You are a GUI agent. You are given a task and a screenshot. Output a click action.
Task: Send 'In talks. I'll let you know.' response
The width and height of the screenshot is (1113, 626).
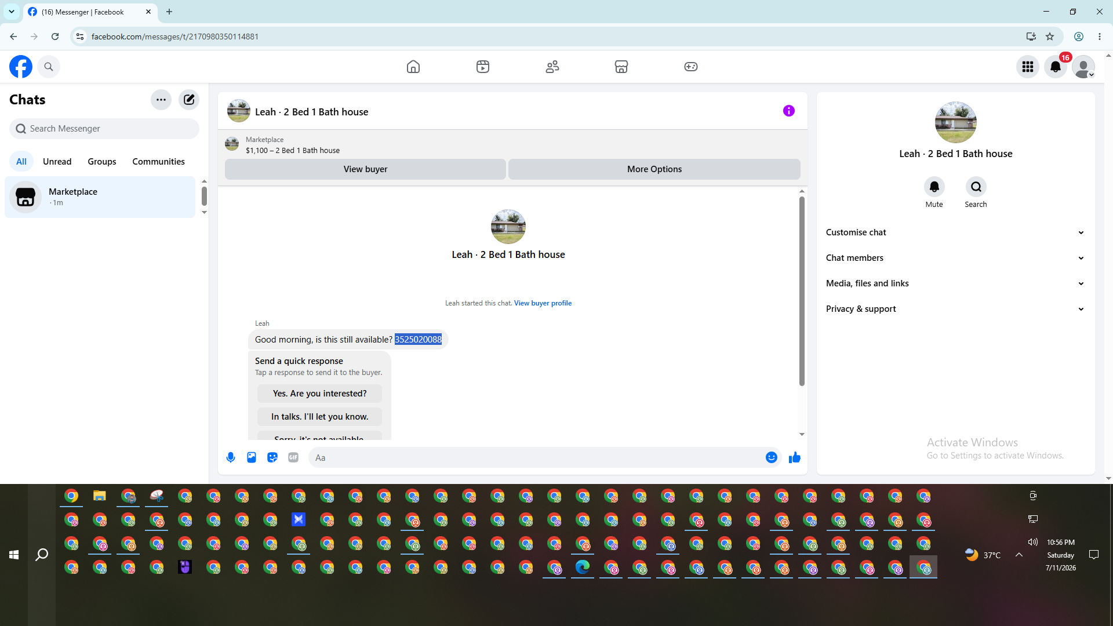[x=319, y=417]
